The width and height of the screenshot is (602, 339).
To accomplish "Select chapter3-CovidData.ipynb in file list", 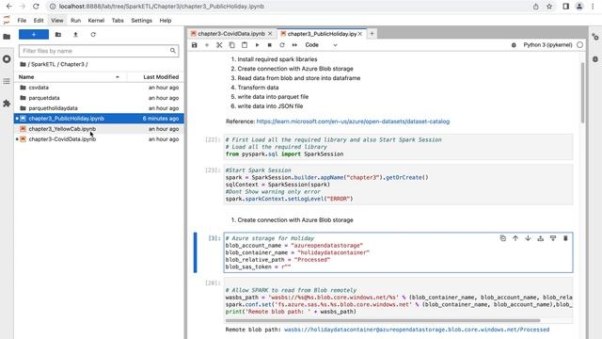I will [99, 139].
